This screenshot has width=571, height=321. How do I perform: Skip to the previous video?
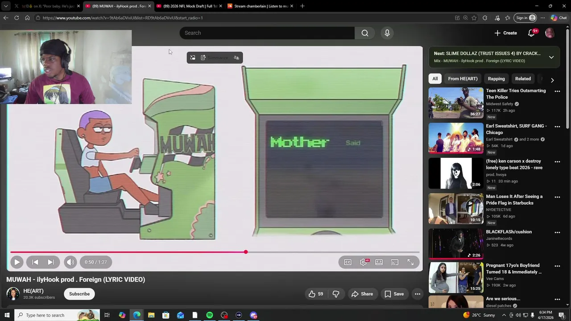[35, 262]
